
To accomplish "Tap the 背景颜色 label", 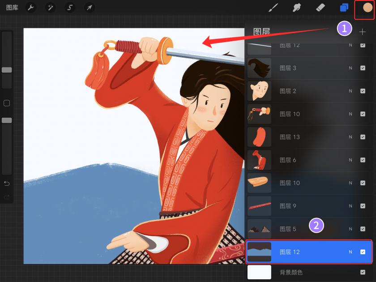I will point(291,273).
